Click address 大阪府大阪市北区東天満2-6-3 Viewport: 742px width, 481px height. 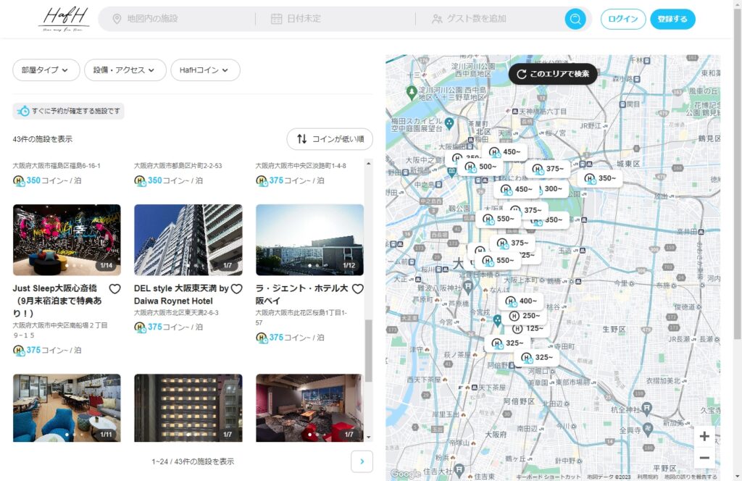tap(176, 313)
